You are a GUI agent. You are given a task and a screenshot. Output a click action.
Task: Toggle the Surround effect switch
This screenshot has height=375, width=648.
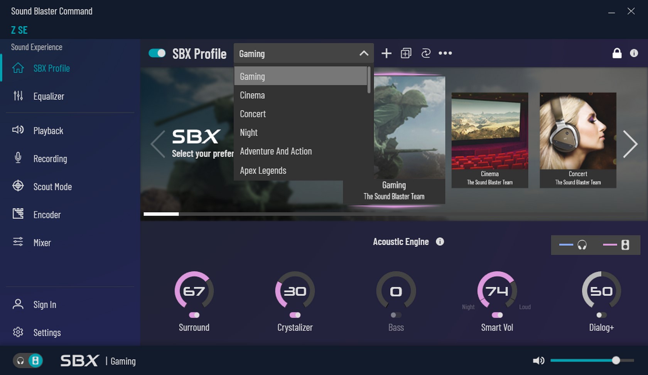coord(194,315)
